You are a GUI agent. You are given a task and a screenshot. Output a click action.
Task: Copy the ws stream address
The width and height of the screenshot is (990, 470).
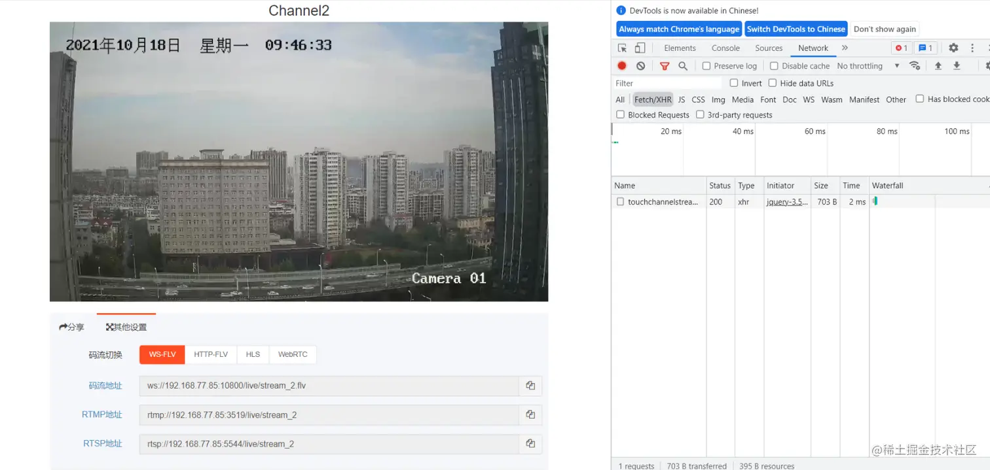click(530, 386)
